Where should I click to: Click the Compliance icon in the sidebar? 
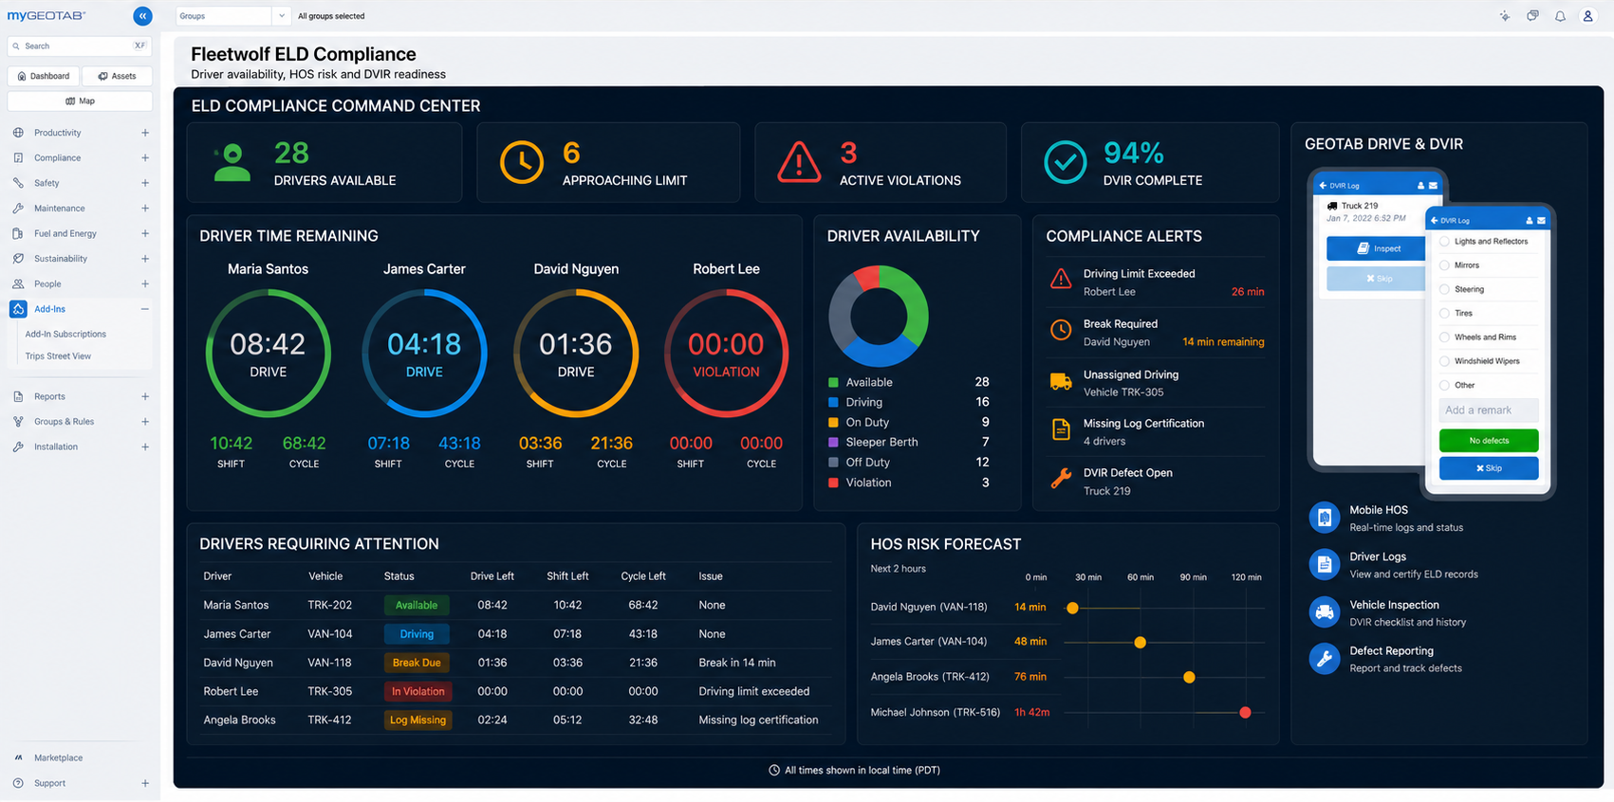(18, 157)
